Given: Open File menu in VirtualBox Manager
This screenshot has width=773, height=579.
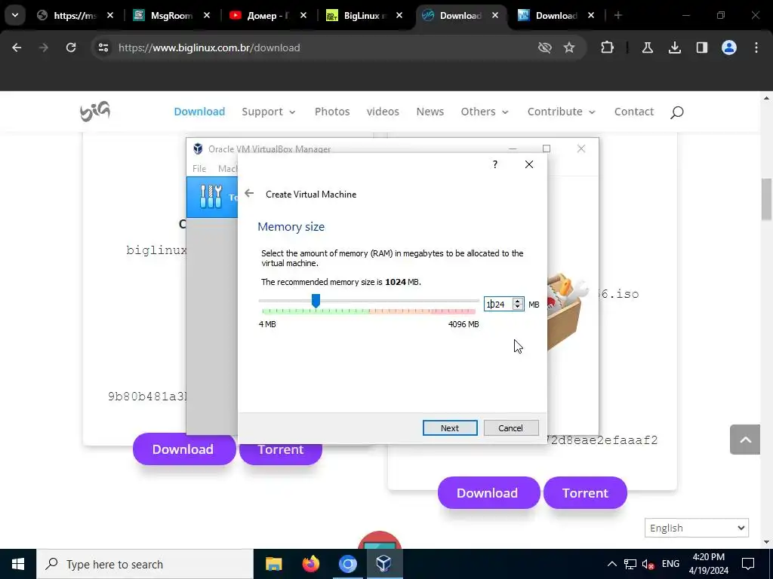Looking at the screenshot, I should point(199,168).
